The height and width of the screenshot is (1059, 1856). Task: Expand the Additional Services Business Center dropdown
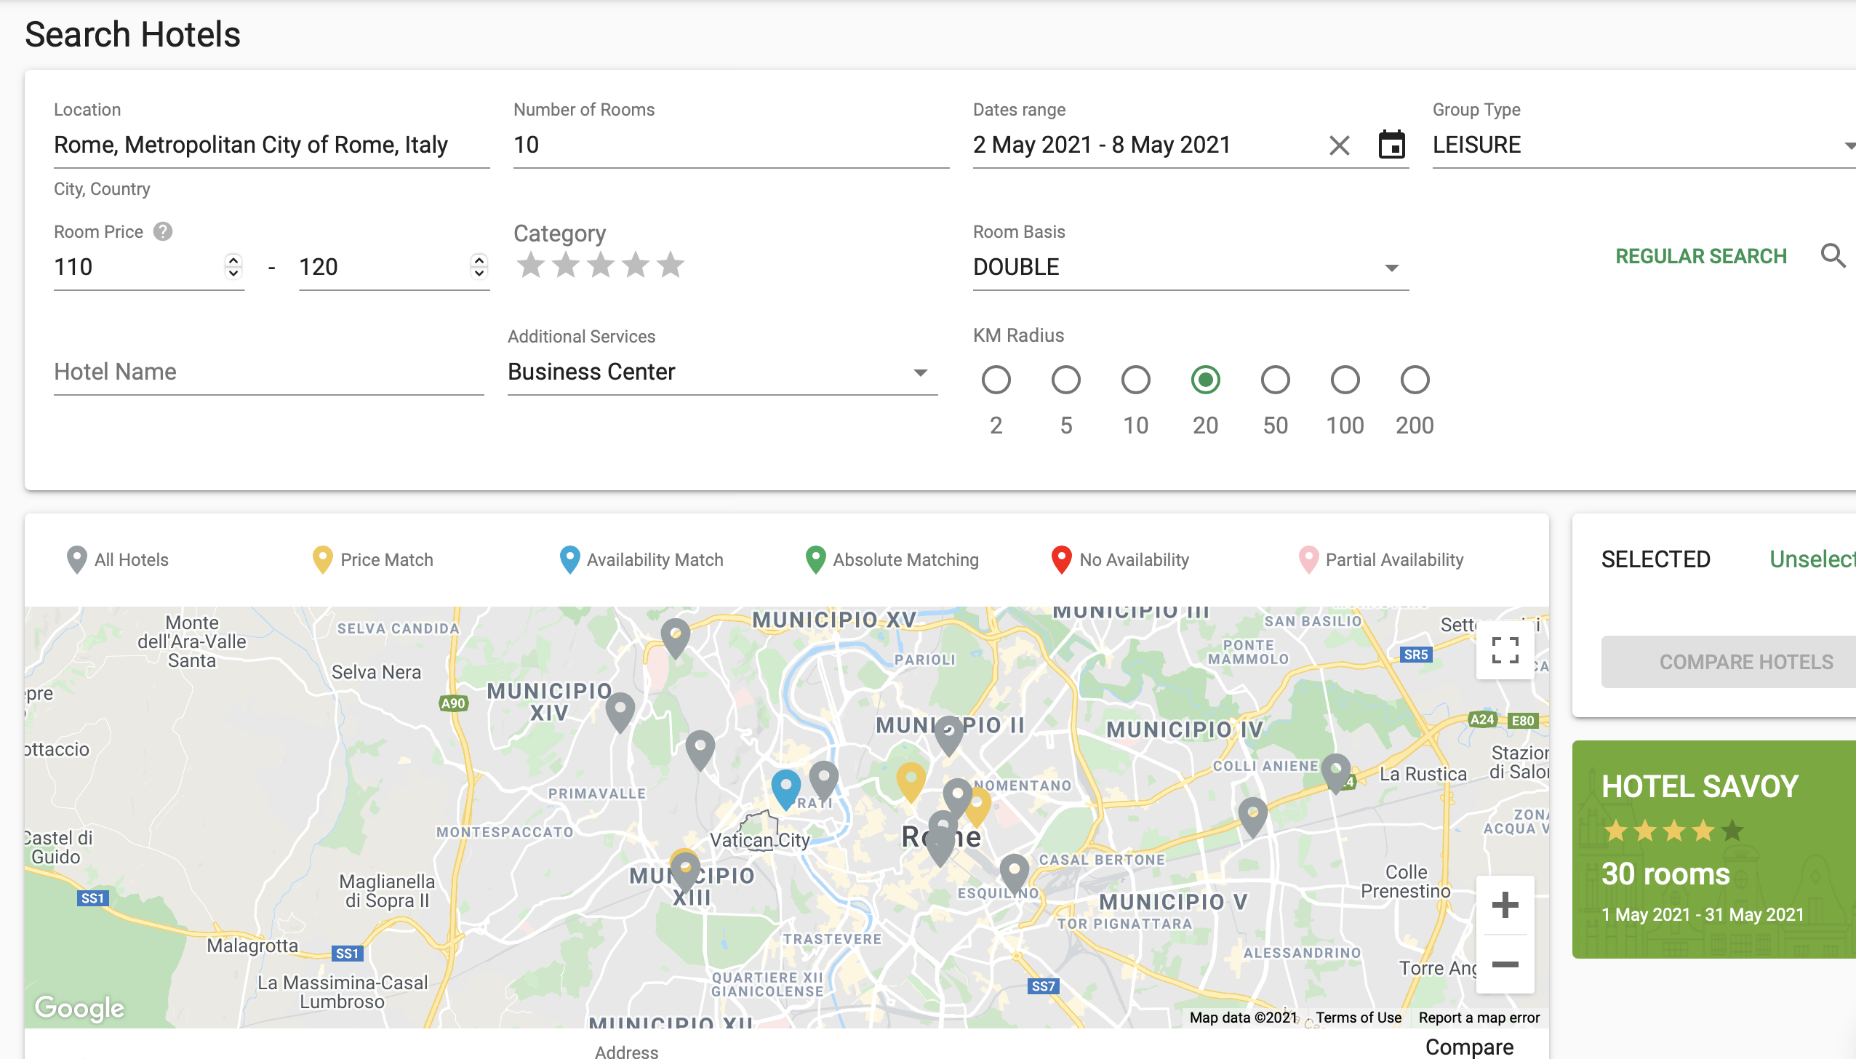tap(721, 372)
